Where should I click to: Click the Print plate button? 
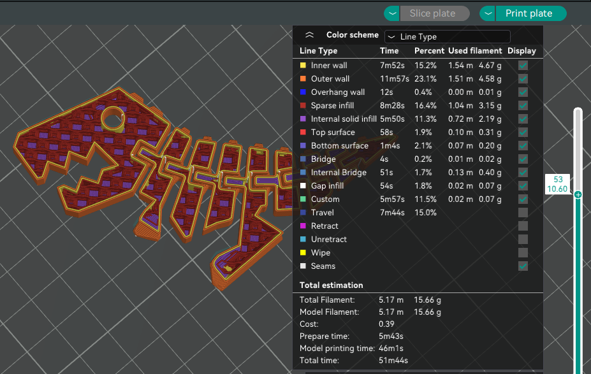[x=529, y=13]
